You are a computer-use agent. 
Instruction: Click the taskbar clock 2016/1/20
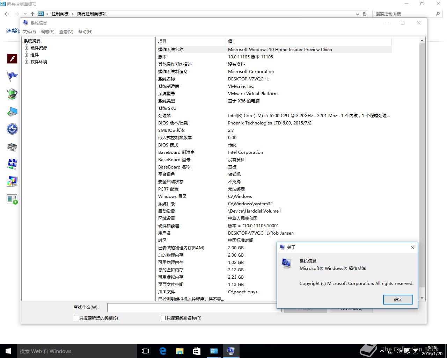point(432,351)
